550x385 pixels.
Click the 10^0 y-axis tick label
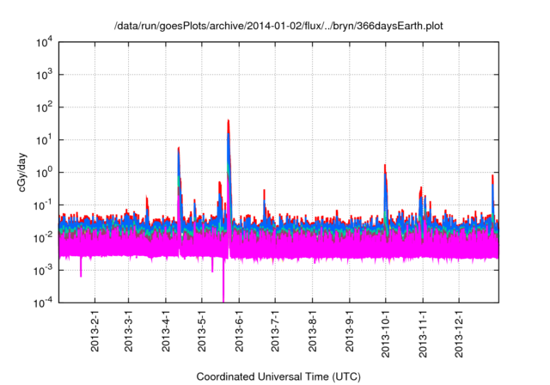pyautogui.click(x=43, y=173)
